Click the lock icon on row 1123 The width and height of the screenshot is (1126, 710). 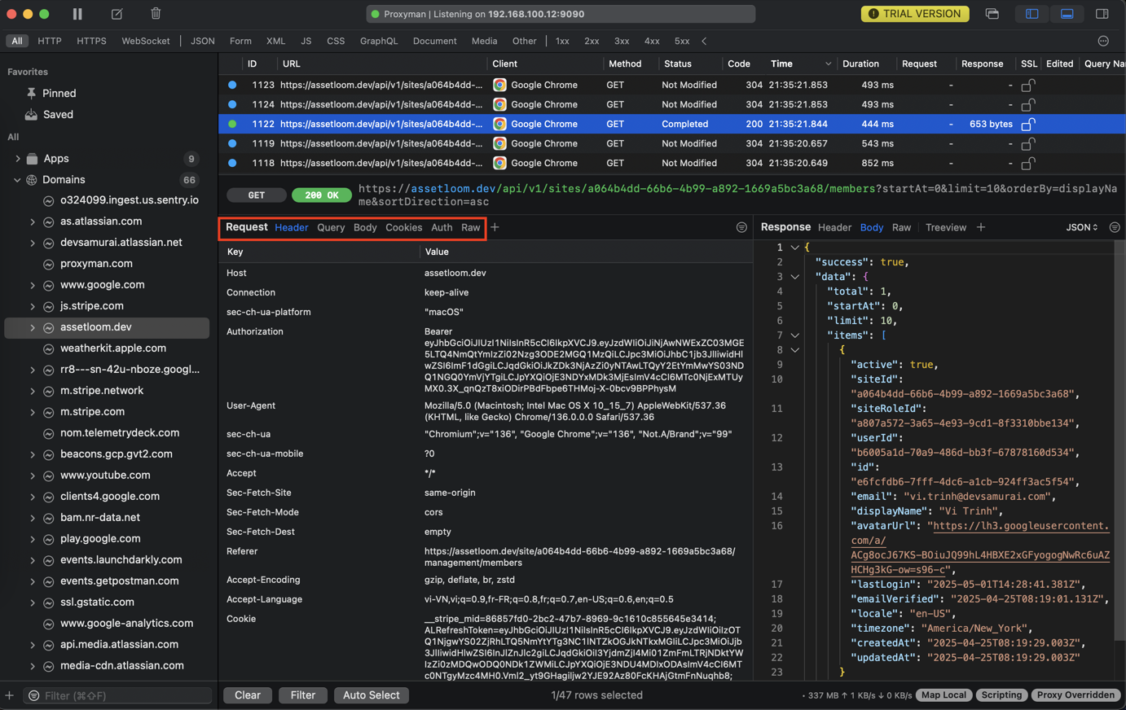(1028, 85)
